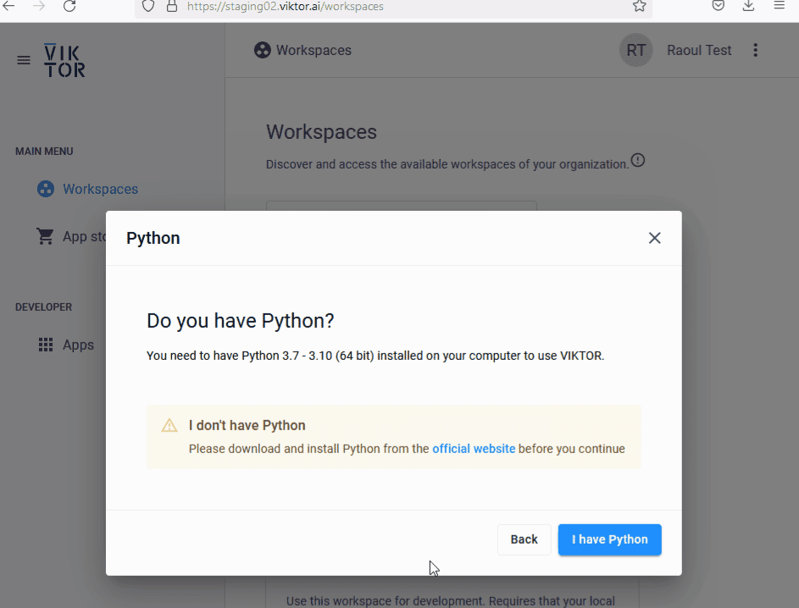The image size is (799, 608).
Task: Click the RT user avatar
Action: click(635, 50)
